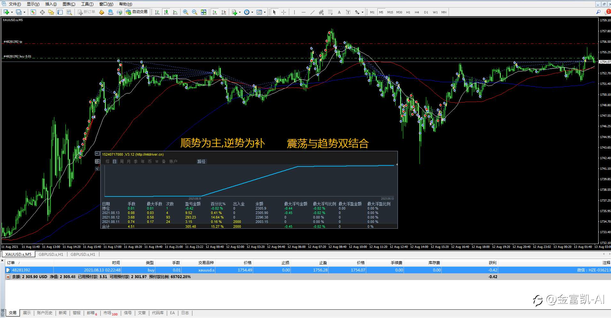Open Data Window crosshair-target icon
The image size is (611, 318).
coord(42,12)
